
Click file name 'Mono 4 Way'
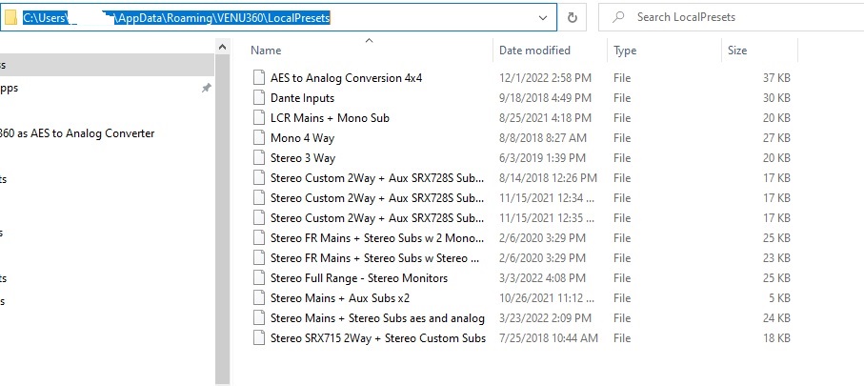(x=302, y=138)
